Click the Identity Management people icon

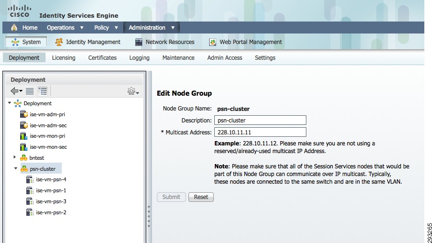coord(58,42)
